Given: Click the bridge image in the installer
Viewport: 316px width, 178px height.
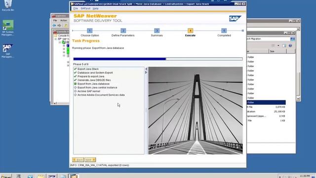Looking at the screenshot, I should (x=196, y=111).
